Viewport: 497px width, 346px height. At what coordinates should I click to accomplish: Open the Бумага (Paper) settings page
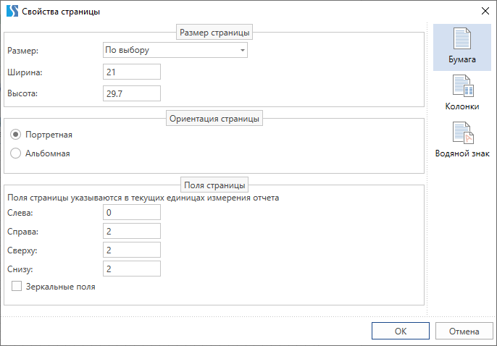pyautogui.click(x=462, y=47)
